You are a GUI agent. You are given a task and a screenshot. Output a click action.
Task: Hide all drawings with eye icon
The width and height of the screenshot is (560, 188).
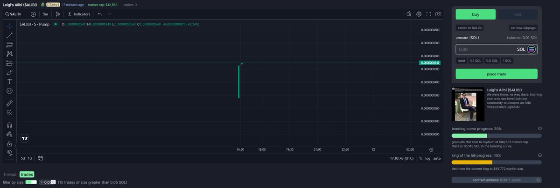[x=9, y=152]
